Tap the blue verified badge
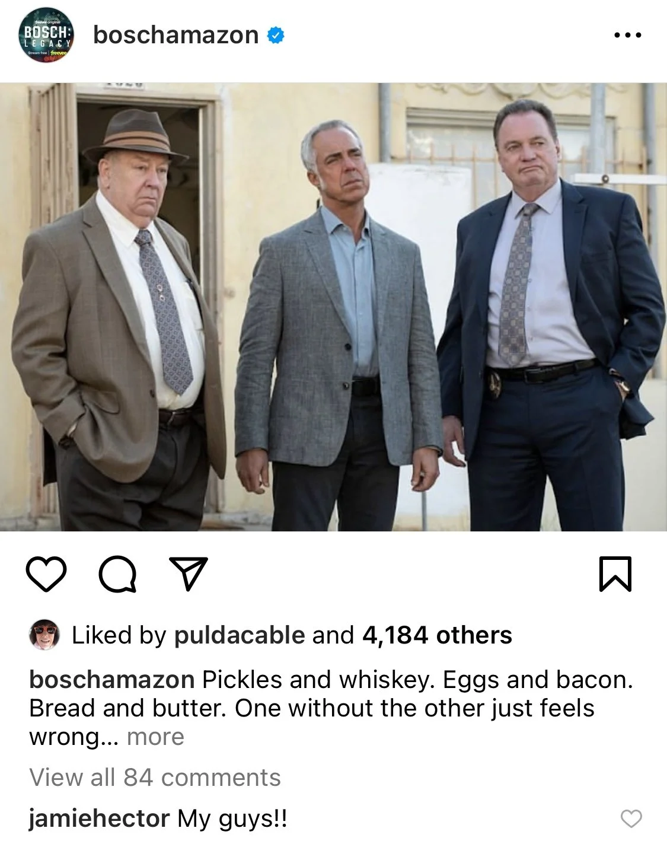 [275, 35]
